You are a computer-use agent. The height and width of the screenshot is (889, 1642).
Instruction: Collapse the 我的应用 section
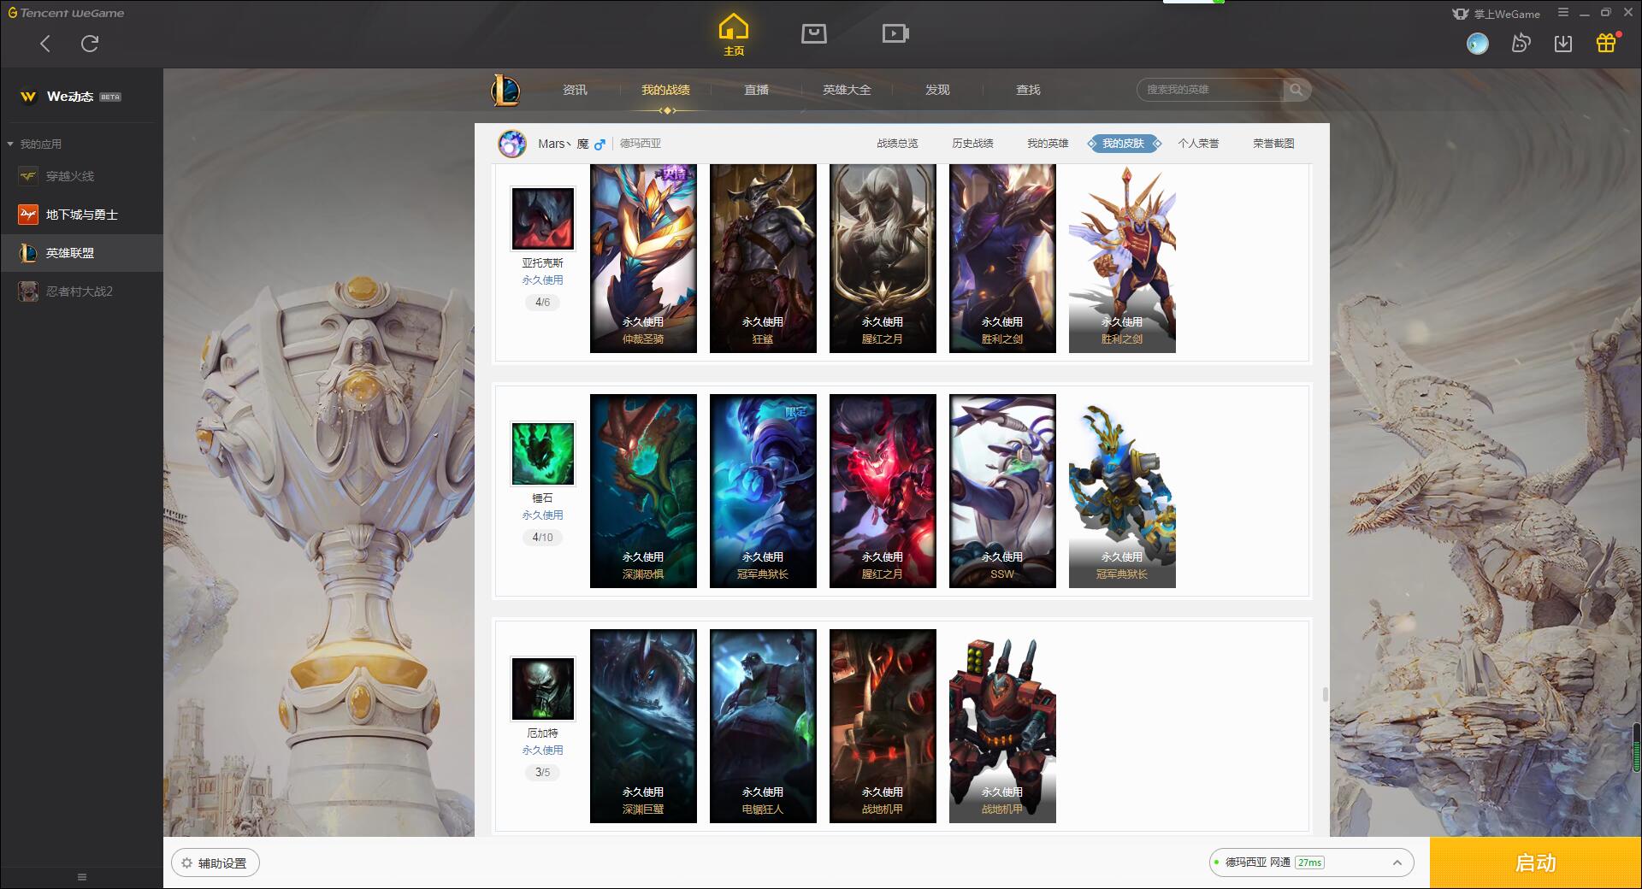tap(34, 144)
